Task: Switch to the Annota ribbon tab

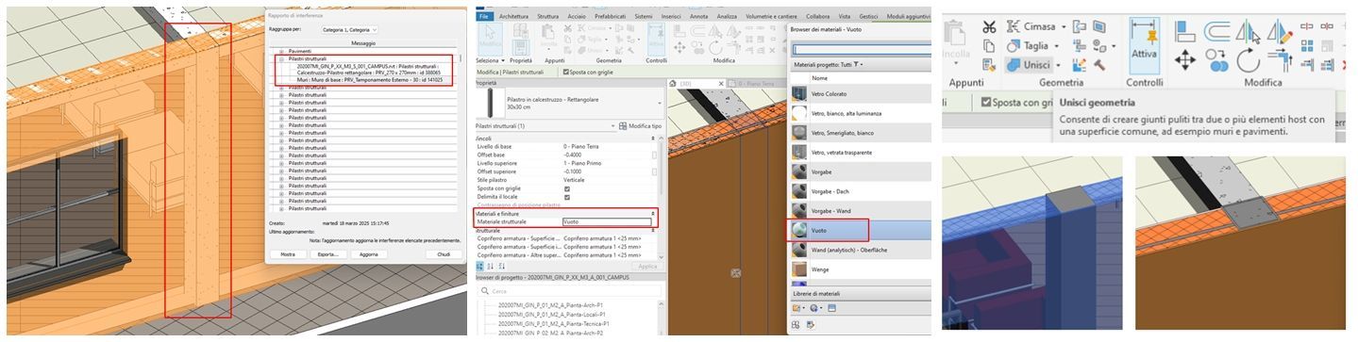Action: pos(699,16)
